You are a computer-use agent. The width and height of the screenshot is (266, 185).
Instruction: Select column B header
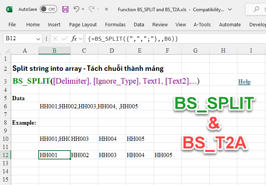pyautogui.click(x=55, y=51)
